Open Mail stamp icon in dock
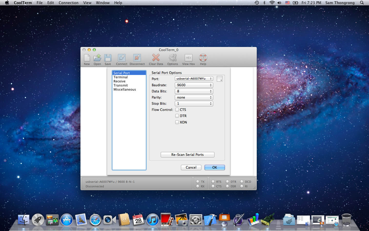 tap(81, 220)
